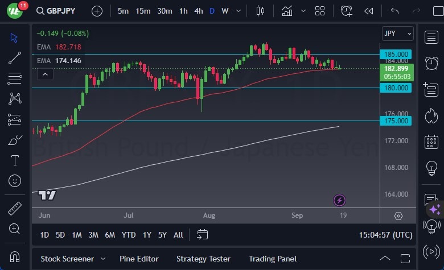Screen dimensions: 444x270
Task: Open the economic calendar icon
Action: point(431,142)
